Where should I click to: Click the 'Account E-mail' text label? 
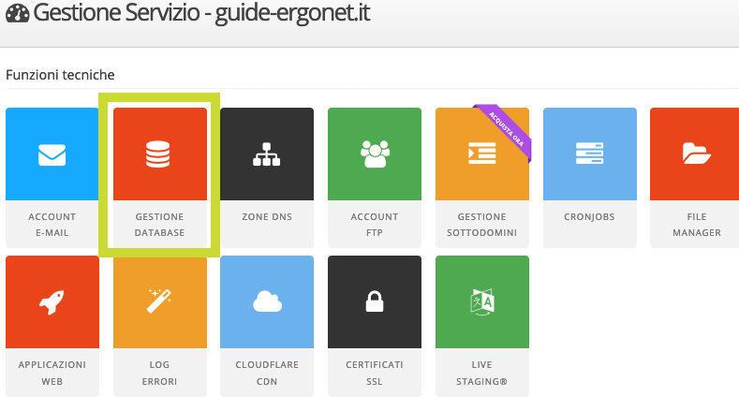point(52,225)
